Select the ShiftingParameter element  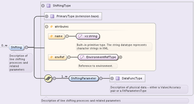pyautogui.click(x=84, y=78)
